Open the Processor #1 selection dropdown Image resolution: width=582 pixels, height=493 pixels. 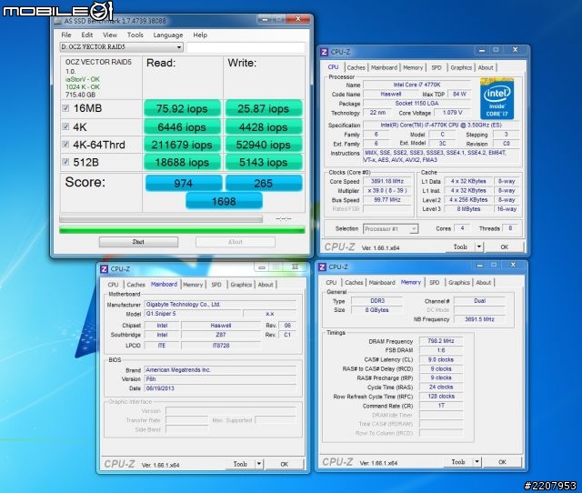pyautogui.click(x=390, y=228)
